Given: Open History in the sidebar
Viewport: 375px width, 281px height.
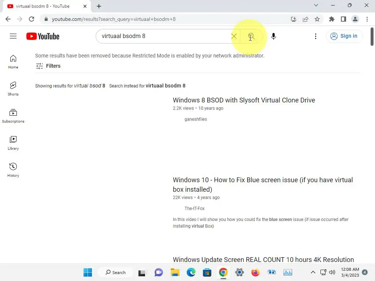Looking at the screenshot, I should tap(13, 170).
